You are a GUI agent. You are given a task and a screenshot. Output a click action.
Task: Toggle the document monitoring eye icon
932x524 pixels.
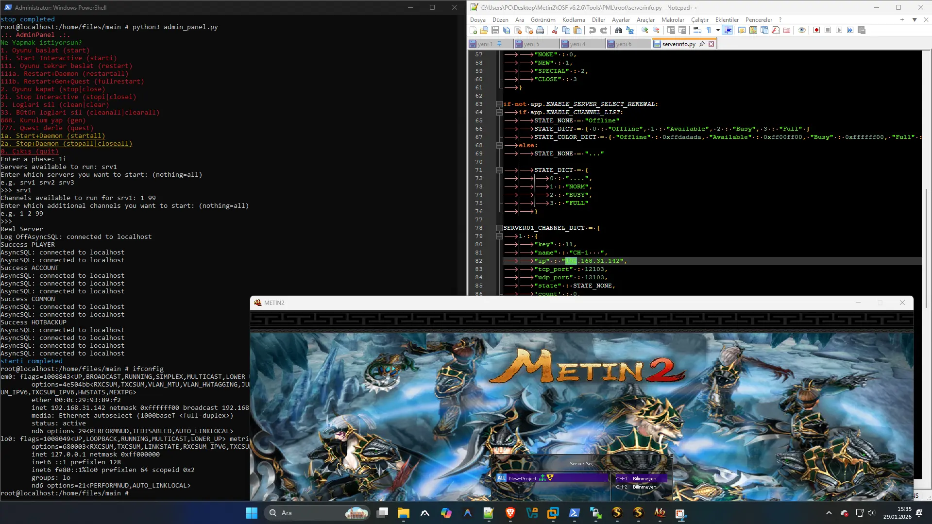point(802,30)
